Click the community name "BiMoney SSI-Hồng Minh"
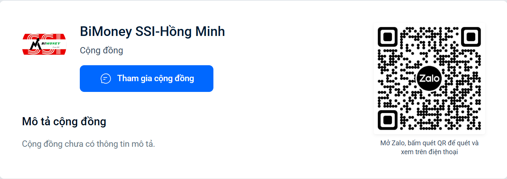507x179 pixels. coord(152,32)
